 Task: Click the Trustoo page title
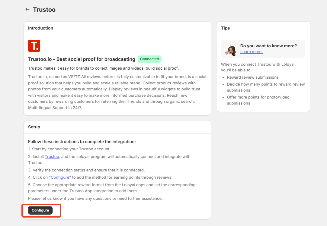(x=44, y=10)
